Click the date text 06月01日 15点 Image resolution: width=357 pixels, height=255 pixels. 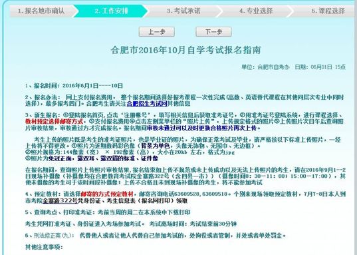(x=328, y=67)
